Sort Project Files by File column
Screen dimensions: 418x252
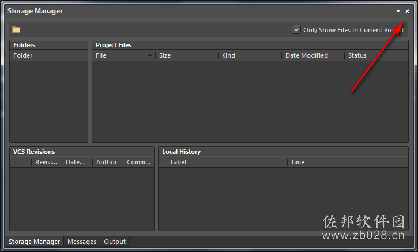tap(124, 55)
